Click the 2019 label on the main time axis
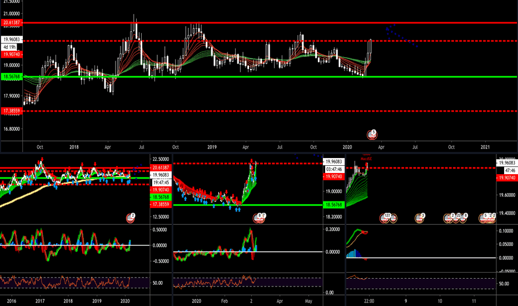 point(212,147)
